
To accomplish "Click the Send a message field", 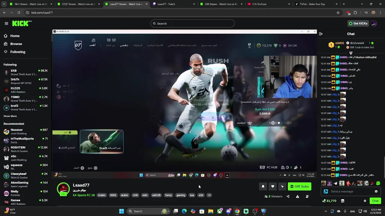I will click(x=351, y=191).
